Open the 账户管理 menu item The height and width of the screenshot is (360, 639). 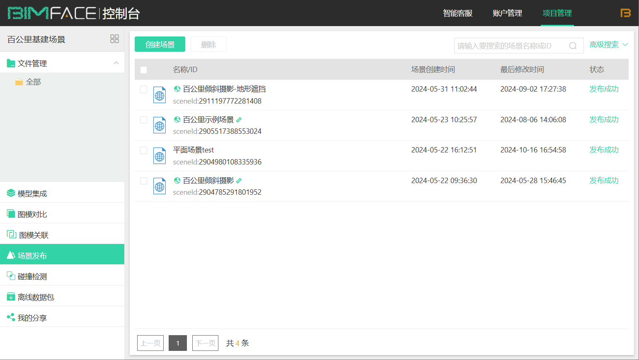click(507, 13)
